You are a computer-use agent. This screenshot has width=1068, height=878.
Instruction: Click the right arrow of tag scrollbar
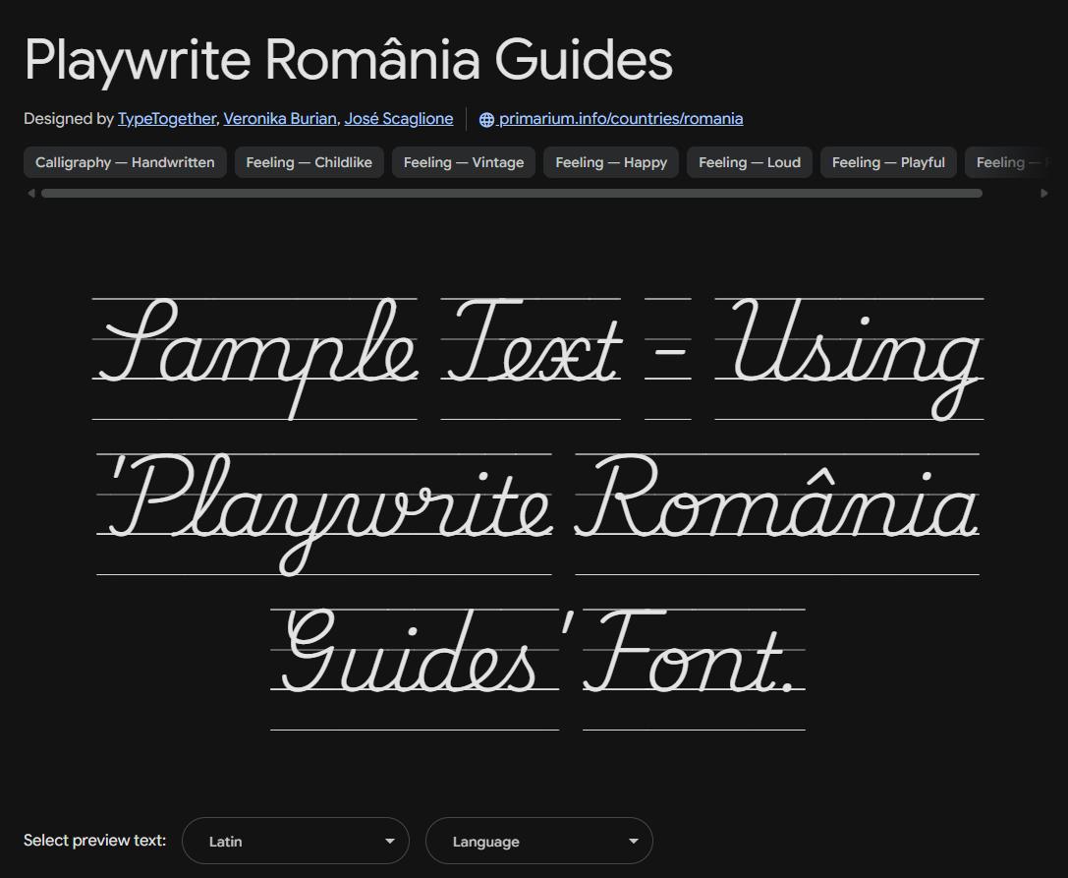click(1044, 194)
